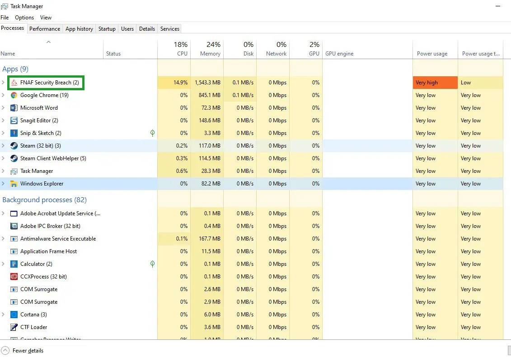Click the Cortana process icon
The width and height of the screenshot is (511, 357).
pos(14,315)
